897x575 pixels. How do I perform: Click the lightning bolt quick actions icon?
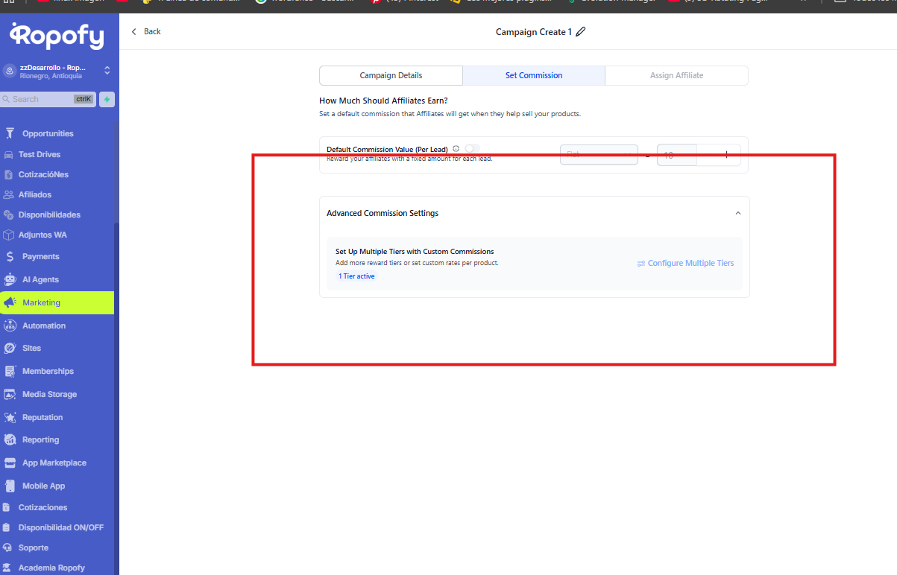(107, 99)
